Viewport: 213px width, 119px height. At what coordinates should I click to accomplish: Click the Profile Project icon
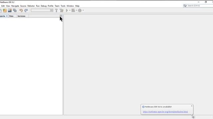tap(80, 10)
